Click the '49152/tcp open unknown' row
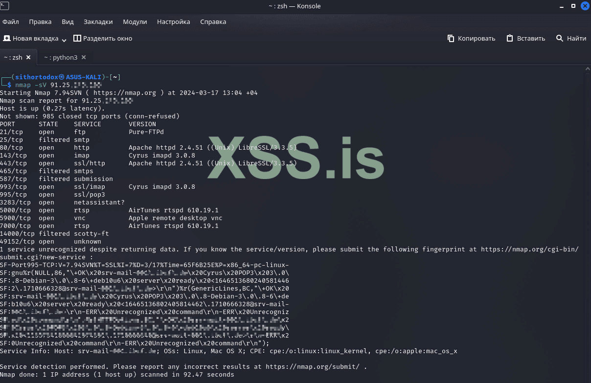 50,242
